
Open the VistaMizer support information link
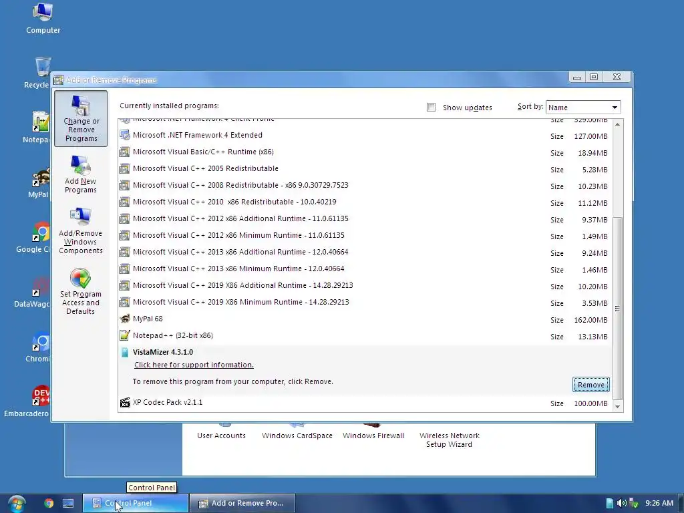point(194,365)
